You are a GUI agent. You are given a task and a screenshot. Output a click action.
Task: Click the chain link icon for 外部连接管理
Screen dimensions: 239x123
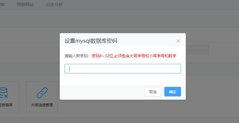(42, 93)
